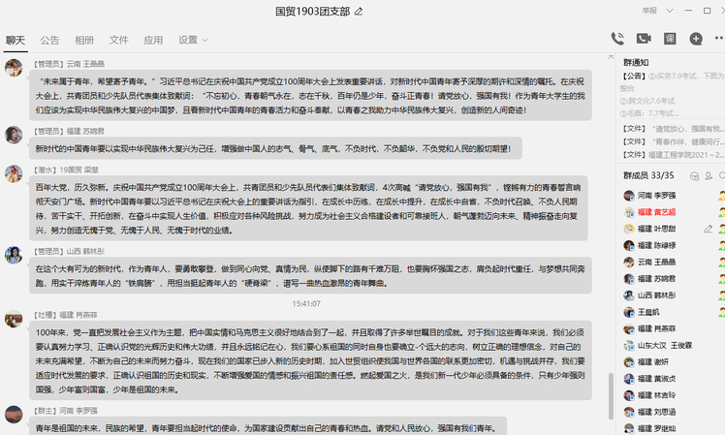Viewport: 725px width, 435px height.
Task: Open the more options ellipsis
Action: click(719, 38)
